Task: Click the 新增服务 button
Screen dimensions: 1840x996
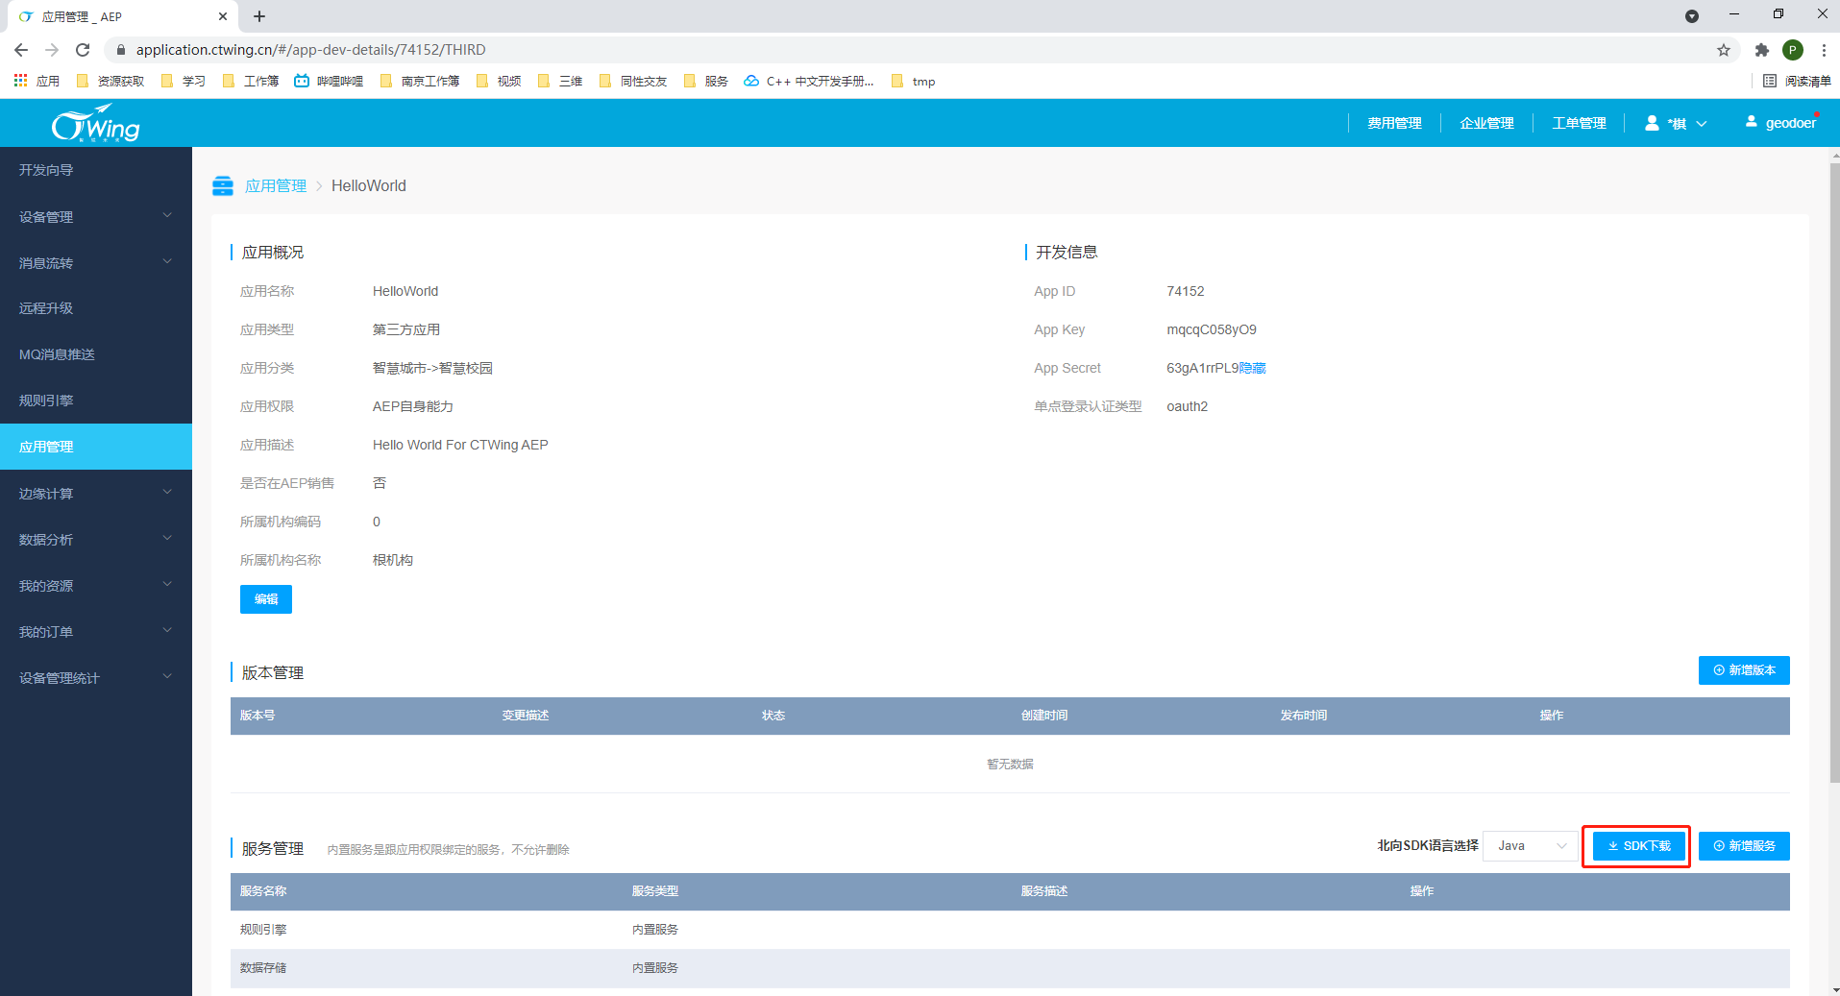Action: [1744, 846]
